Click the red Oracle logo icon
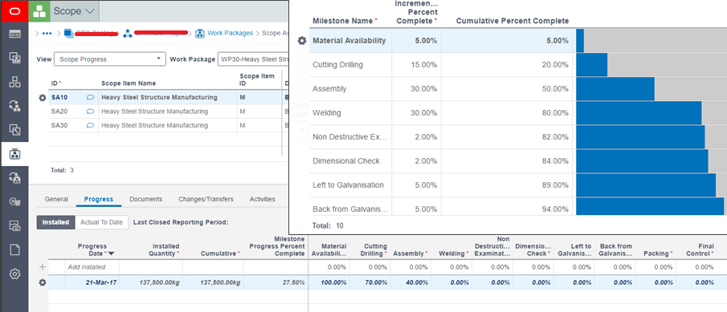This screenshot has width=727, height=312. [14, 11]
